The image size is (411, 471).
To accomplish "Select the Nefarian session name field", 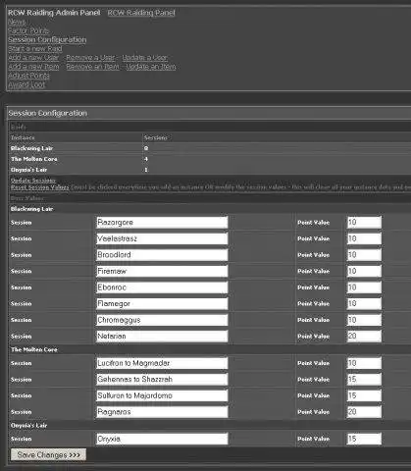I will coord(162,337).
